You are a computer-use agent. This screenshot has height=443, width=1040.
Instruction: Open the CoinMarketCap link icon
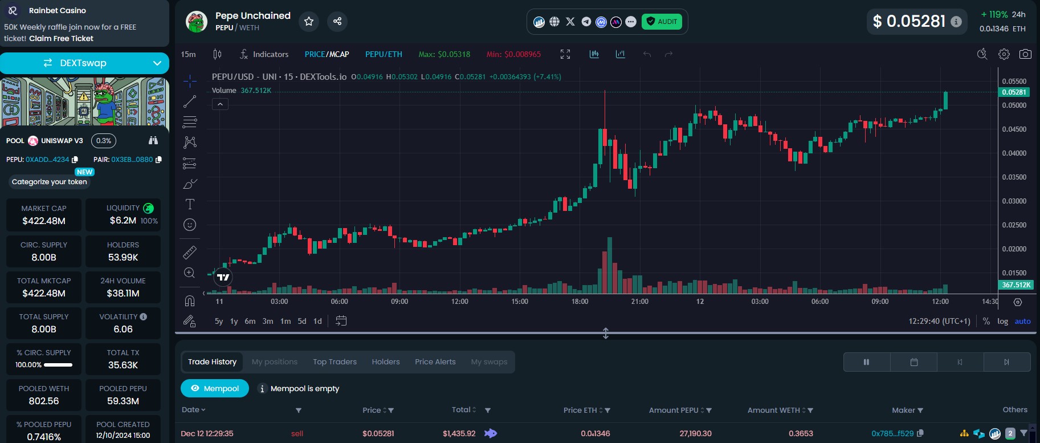pos(601,22)
